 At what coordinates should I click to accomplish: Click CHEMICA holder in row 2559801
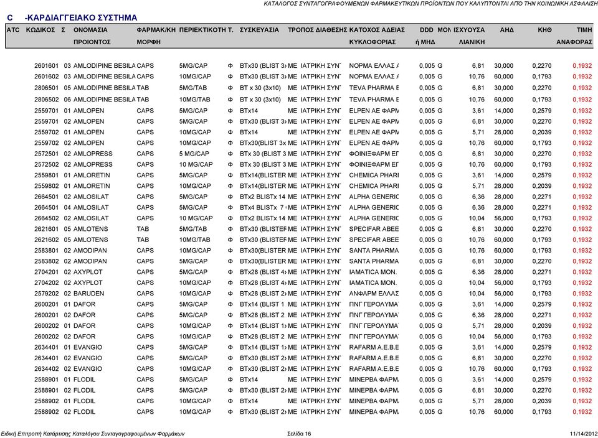tap(374, 175)
